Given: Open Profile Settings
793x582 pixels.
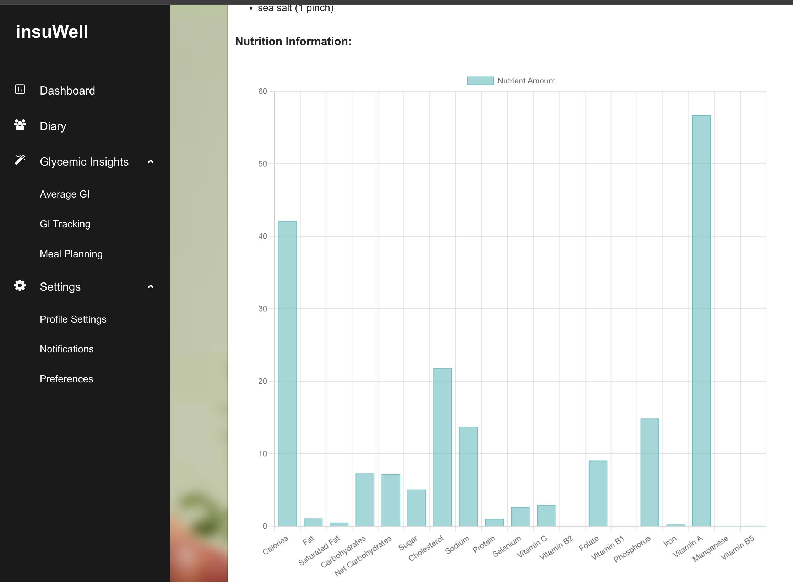Looking at the screenshot, I should point(73,319).
